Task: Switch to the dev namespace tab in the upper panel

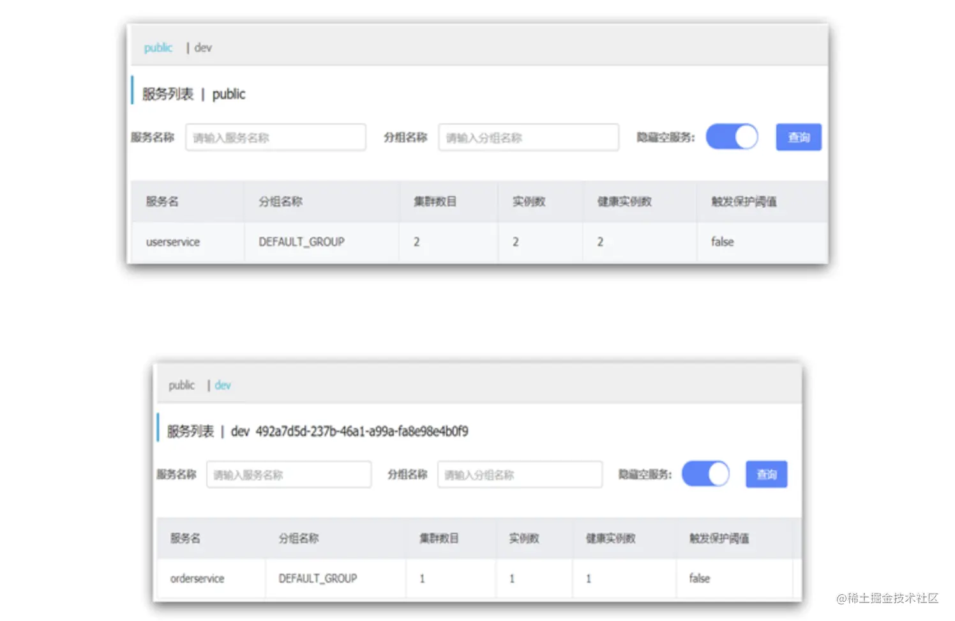Action: [x=203, y=48]
